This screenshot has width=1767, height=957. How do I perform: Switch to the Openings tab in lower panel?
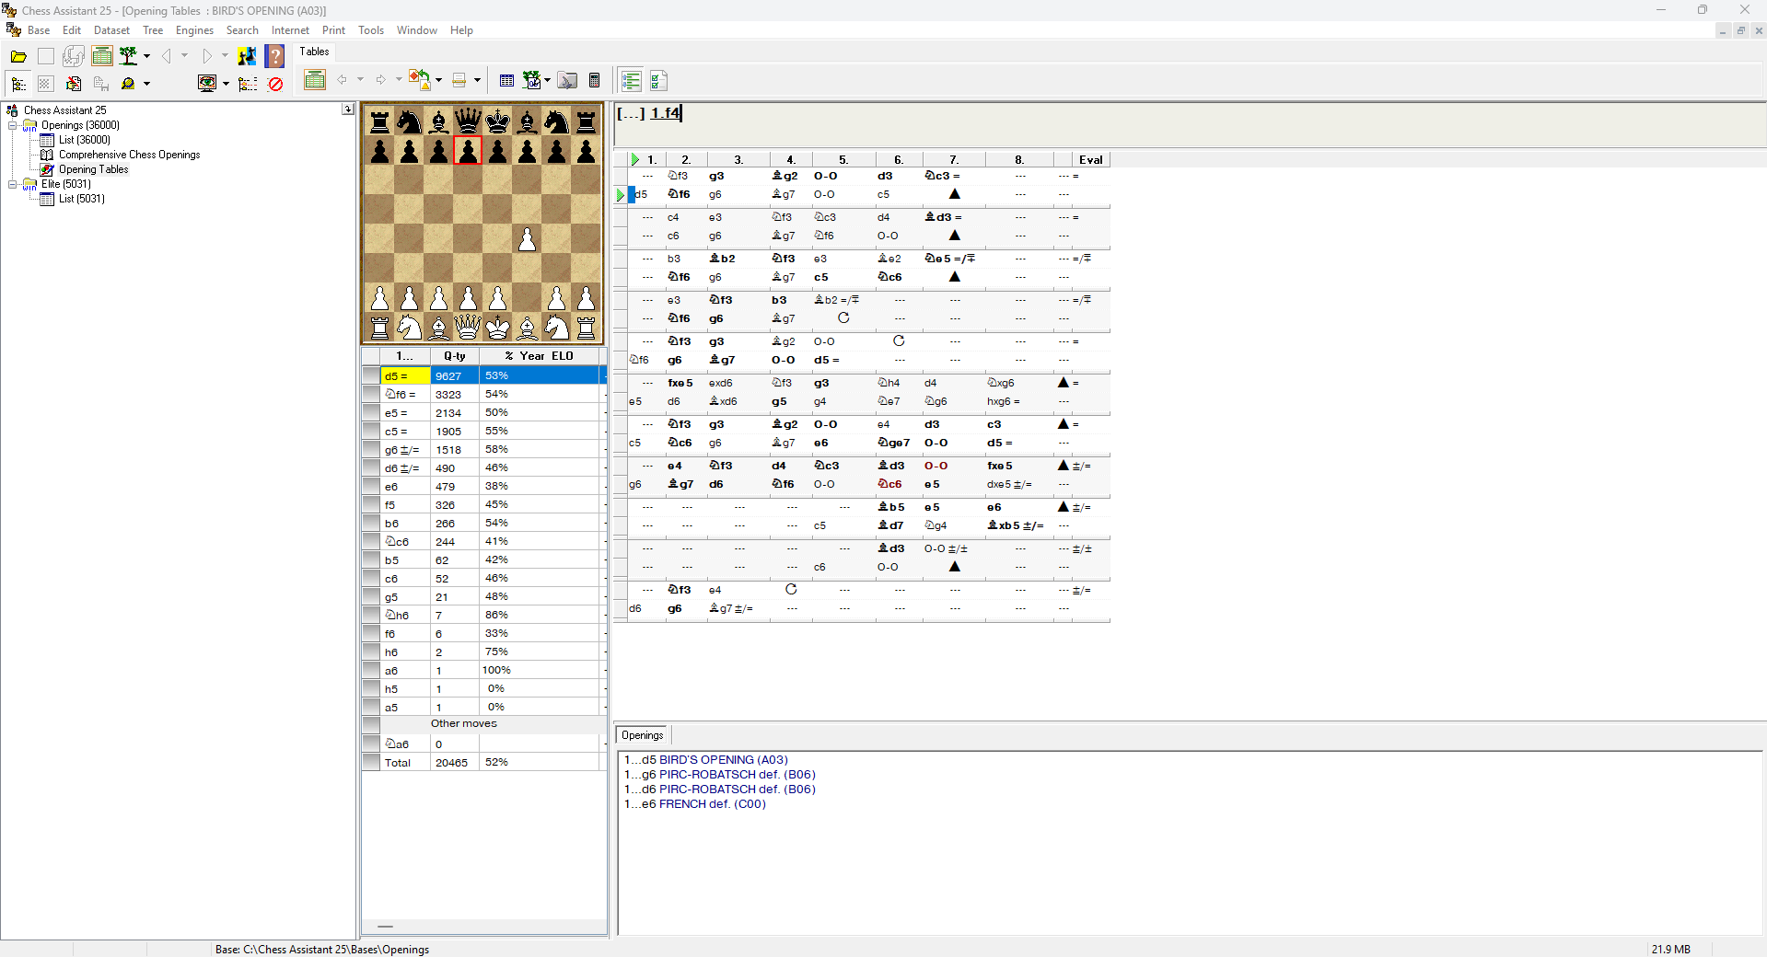click(x=642, y=735)
